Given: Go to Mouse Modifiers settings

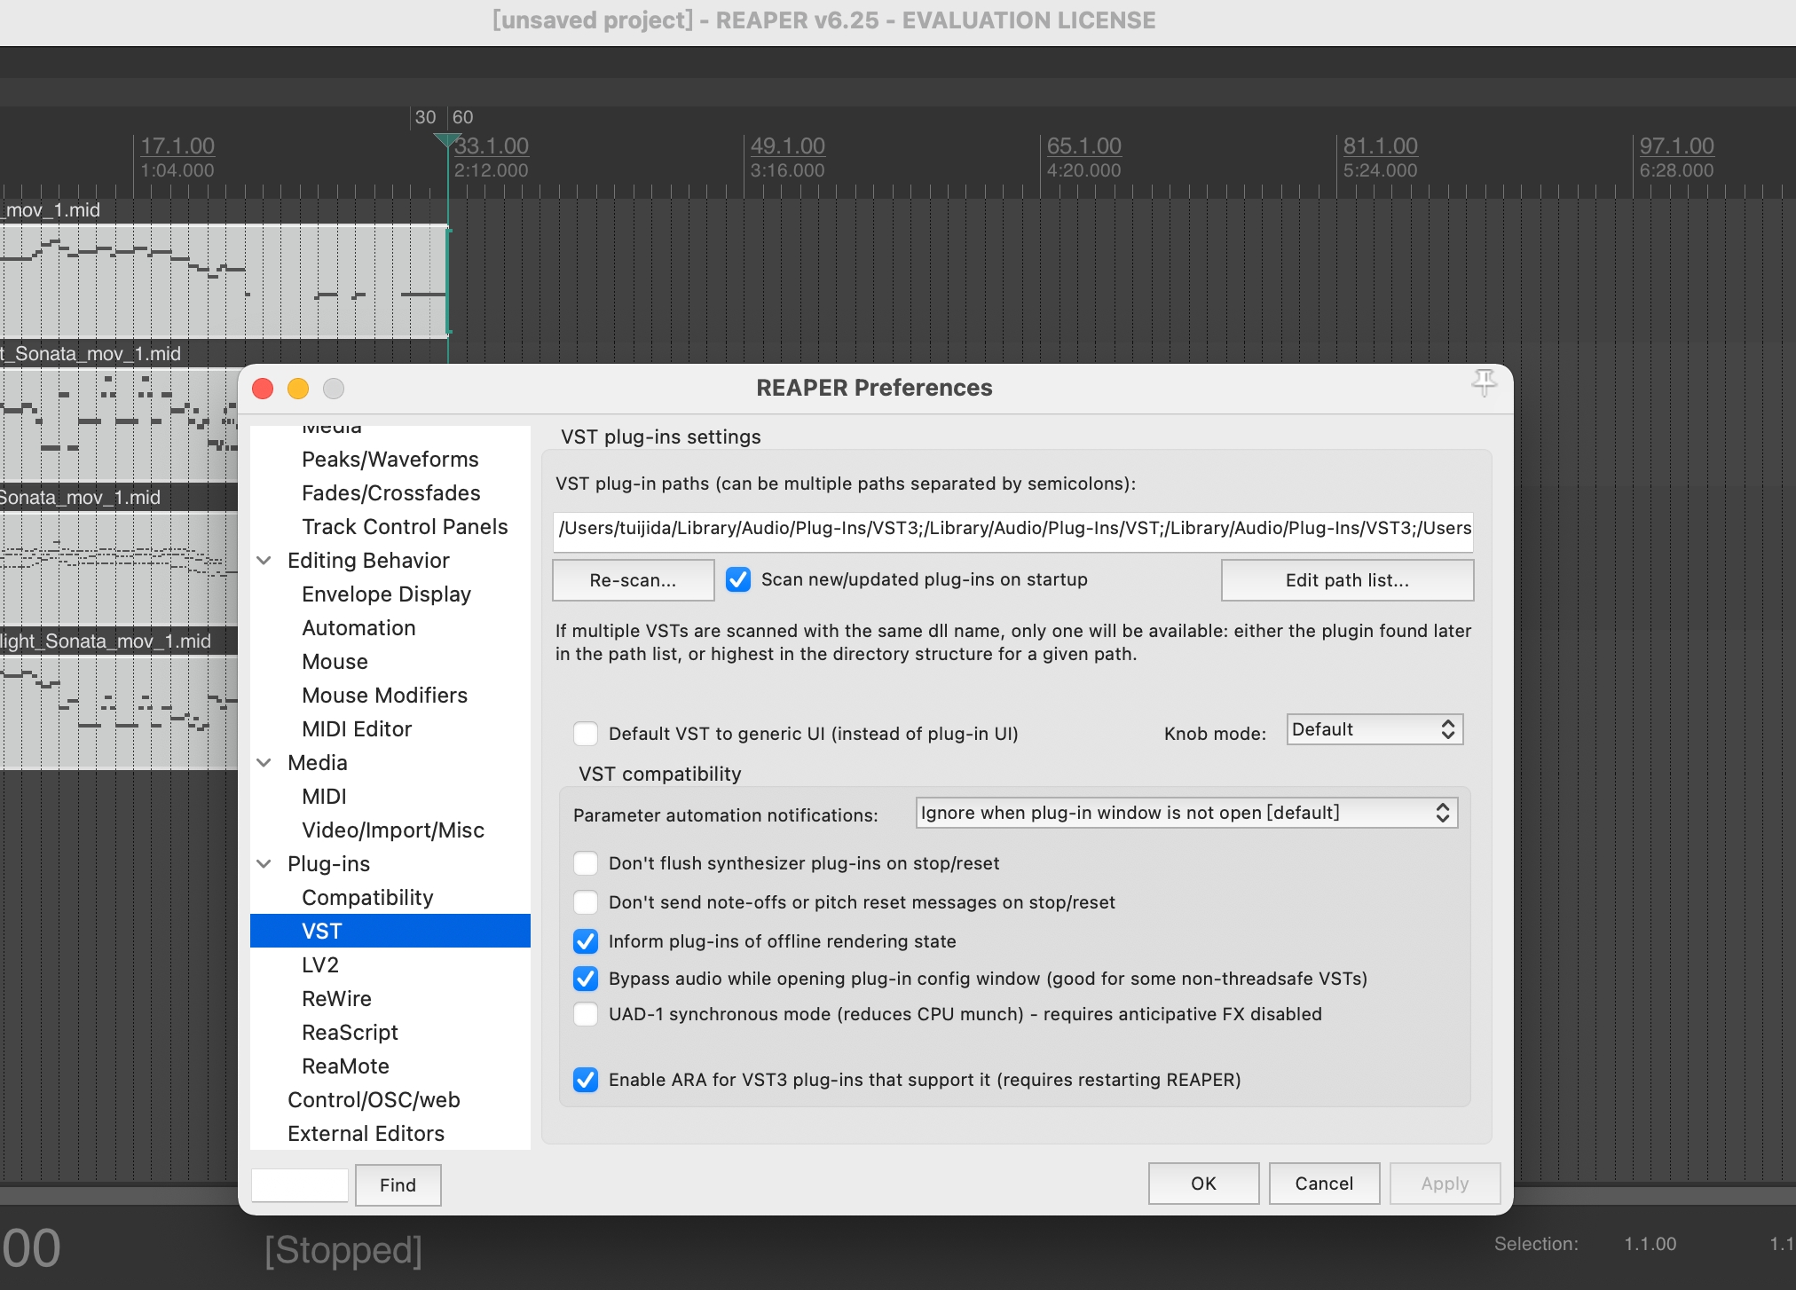Looking at the screenshot, I should [x=384, y=696].
